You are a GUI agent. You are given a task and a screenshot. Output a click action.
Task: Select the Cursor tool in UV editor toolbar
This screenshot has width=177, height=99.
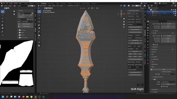point(2,15)
